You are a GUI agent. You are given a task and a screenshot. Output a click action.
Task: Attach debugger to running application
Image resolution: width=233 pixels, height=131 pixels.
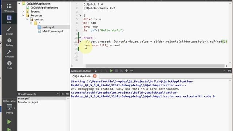coord(122,71)
